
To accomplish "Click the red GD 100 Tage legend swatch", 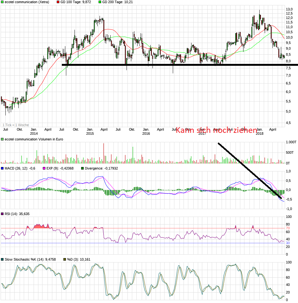I will pyautogui.click(x=58, y=2).
